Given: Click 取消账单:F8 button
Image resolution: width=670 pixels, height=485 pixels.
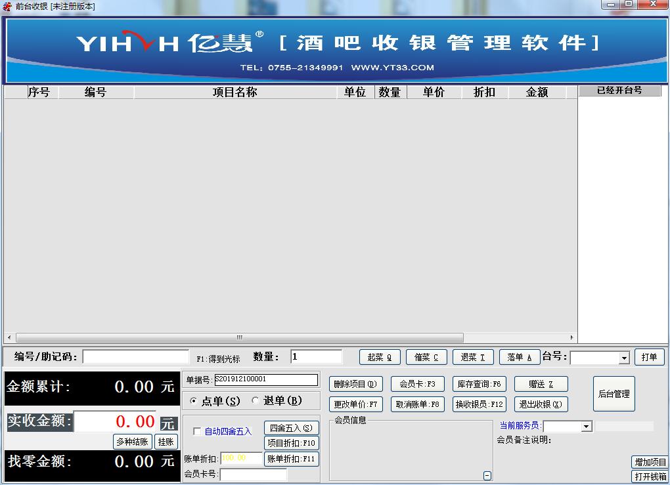Looking at the screenshot, I should point(418,404).
